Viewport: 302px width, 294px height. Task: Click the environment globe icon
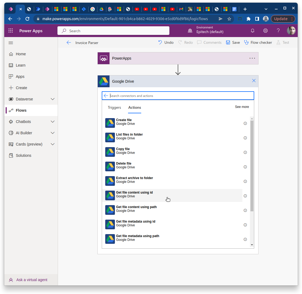coord(190,31)
